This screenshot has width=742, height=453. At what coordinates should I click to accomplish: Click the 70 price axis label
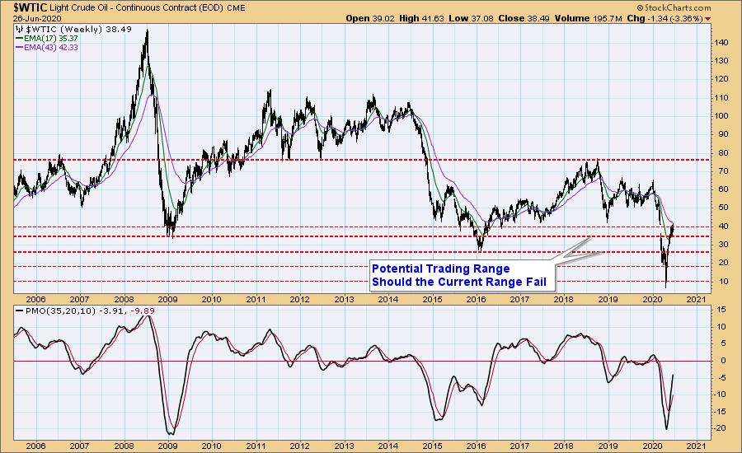coord(724,171)
